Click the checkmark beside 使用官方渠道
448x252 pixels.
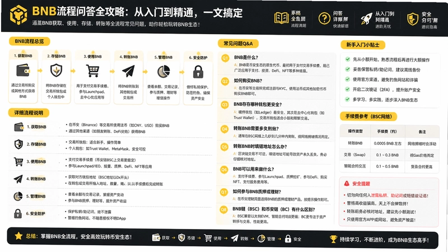[x=347, y=79]
